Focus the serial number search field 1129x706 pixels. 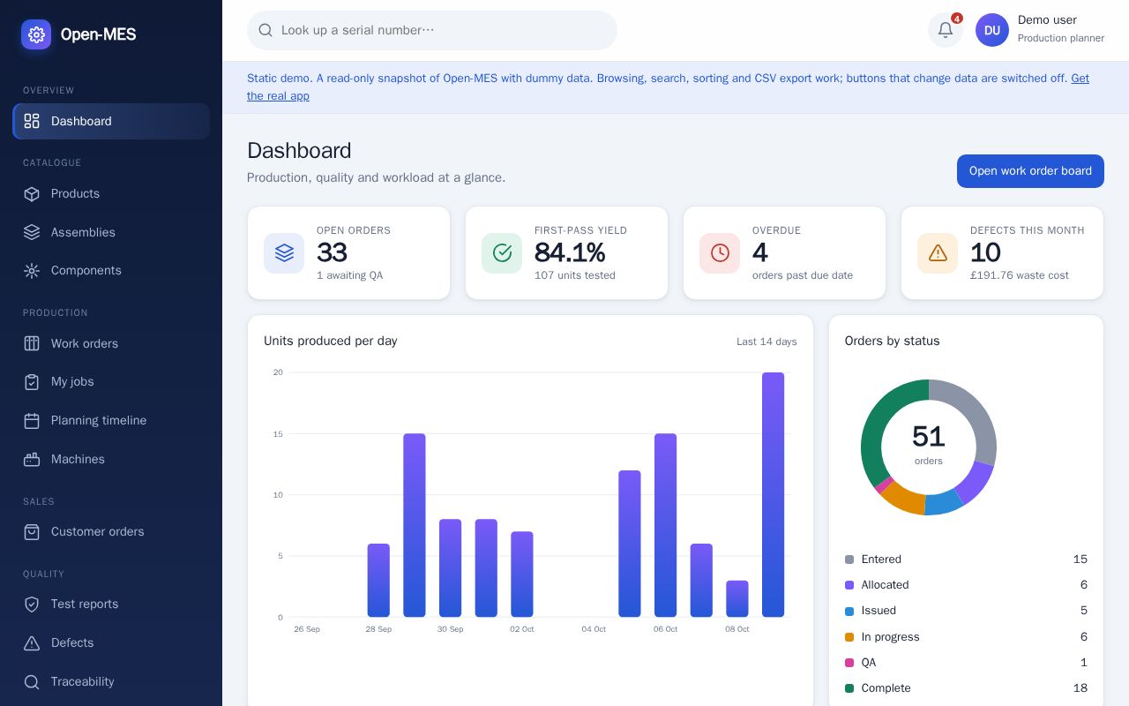[x=432, y=30]
